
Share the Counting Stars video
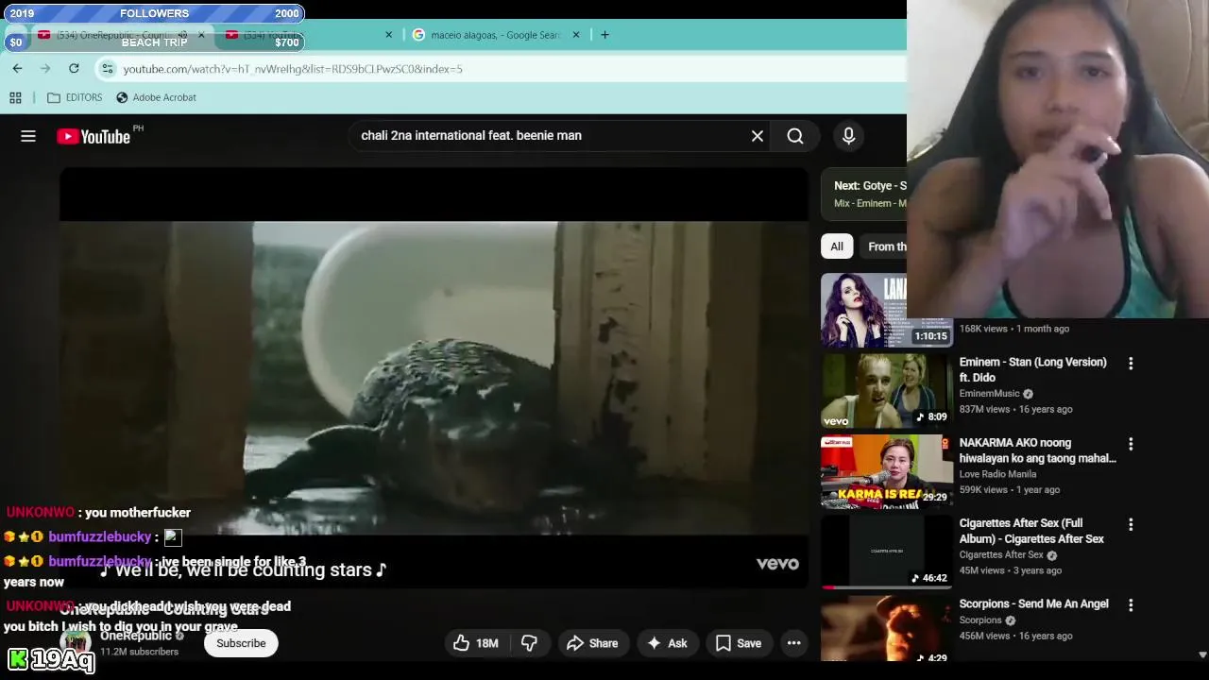(x=591, y=643)
